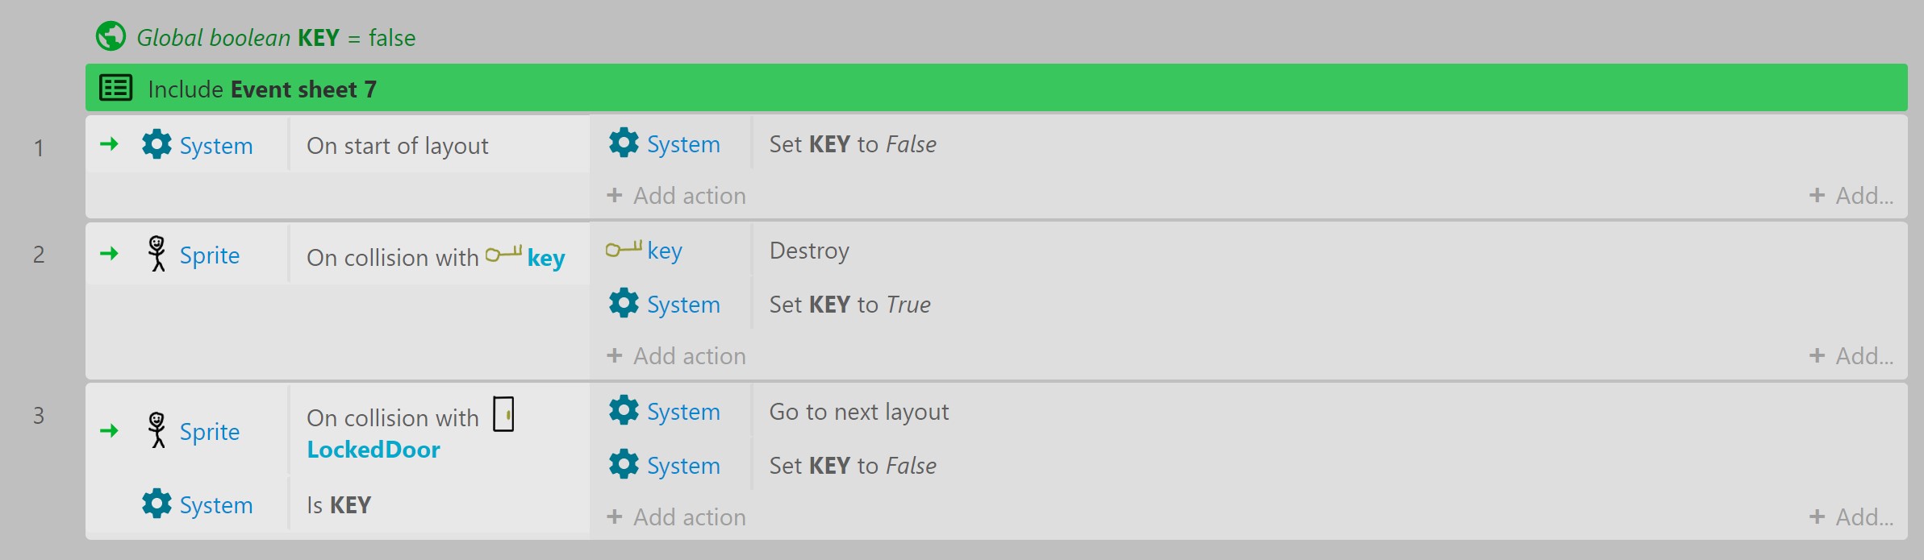Add action to the LockedDoor collision event

[x=676, y=516]
